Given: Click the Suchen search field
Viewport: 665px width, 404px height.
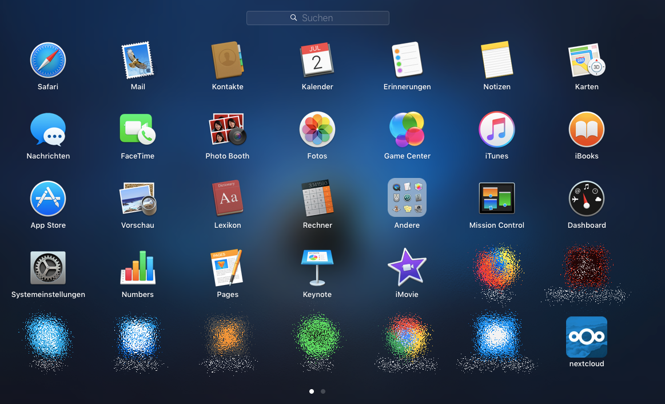Looking at the screenshot, I should 318,18.
